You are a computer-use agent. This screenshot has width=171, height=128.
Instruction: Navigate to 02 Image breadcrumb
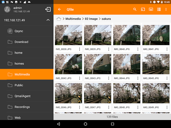pyautogui.click(x=91, y=19)
